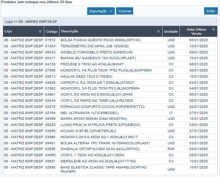Select description VICRYL 6-0 45CM AG.0,65CM
This screenshot has height=177, width=220.
[x=96, y=95]
